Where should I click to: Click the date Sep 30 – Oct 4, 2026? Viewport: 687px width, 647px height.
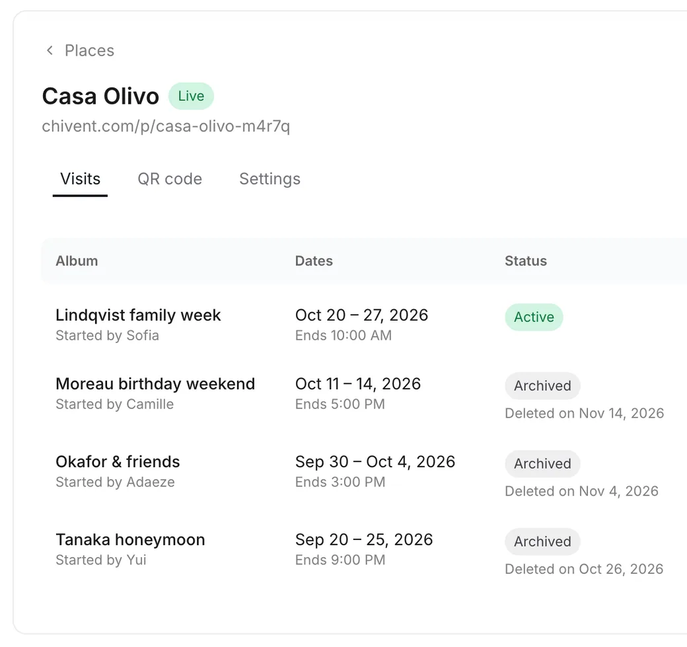pyautogui.click(x=375, y=461)
